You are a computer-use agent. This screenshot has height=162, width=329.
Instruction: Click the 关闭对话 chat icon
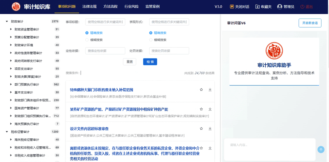232,7
